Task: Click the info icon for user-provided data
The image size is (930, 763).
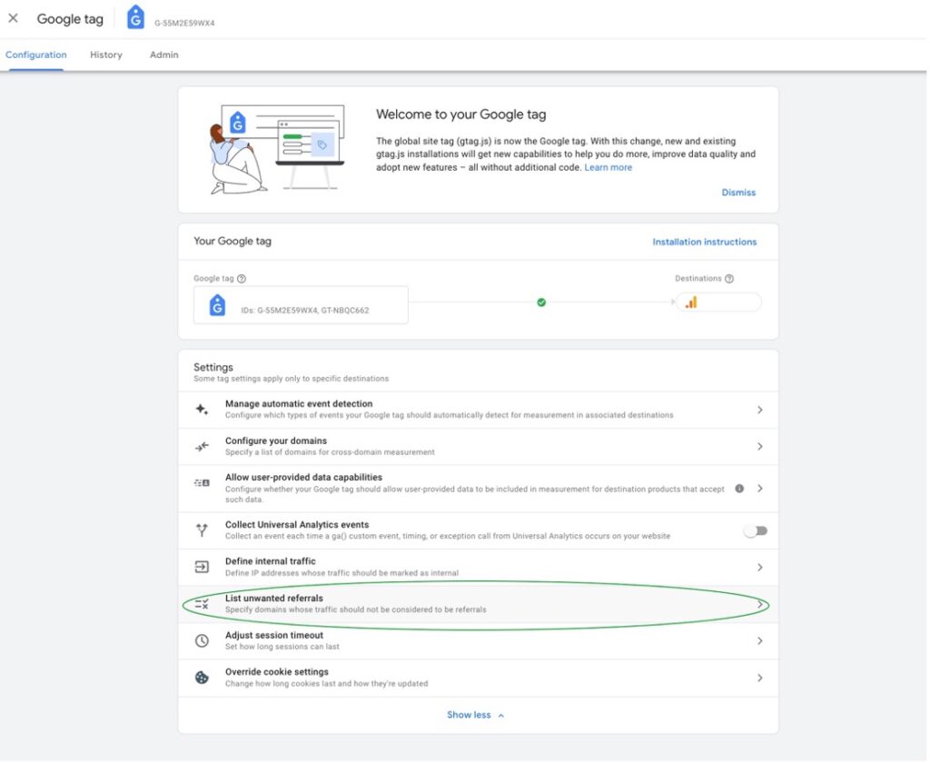Action: (739, 488)
